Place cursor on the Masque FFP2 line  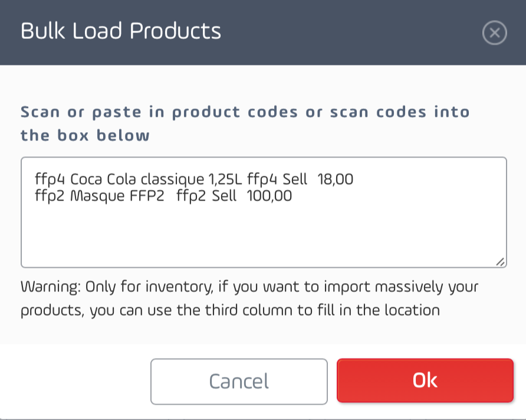[163, 196]
